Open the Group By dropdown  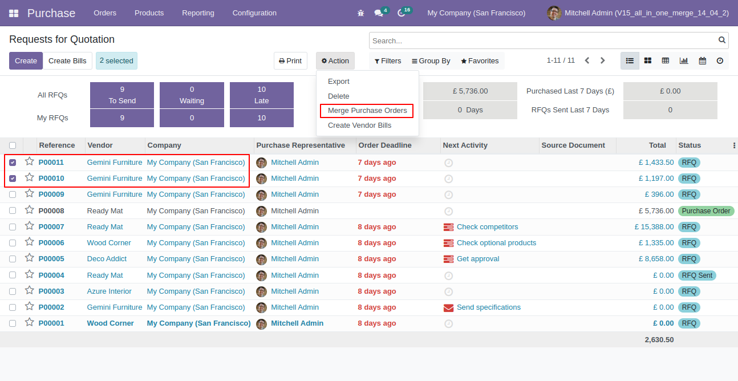(x=431, y=61)
